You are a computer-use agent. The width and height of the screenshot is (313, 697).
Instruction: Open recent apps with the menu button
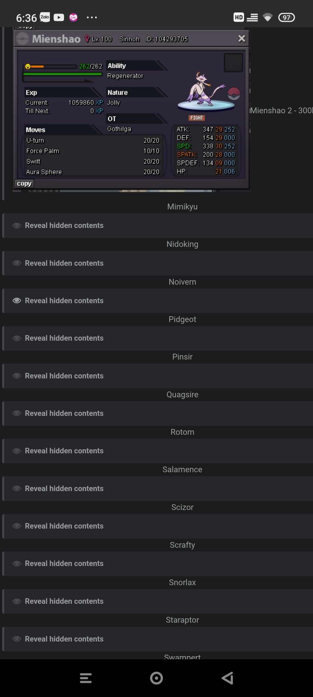86,678
